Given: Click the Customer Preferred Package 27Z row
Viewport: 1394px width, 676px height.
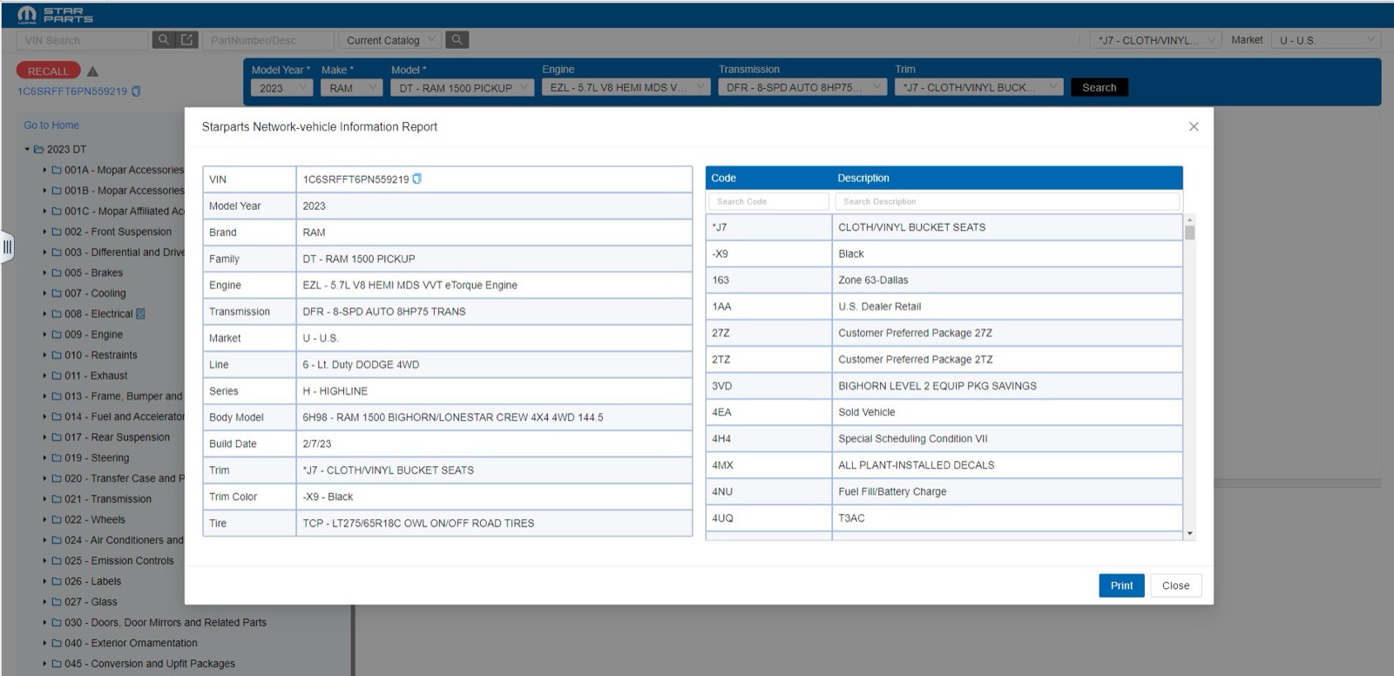Looking at the screenshot, I should [x=944, y=333].
